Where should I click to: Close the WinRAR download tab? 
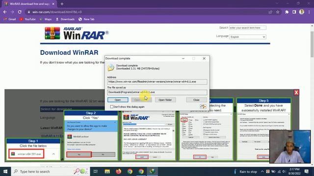pos(53,4)
